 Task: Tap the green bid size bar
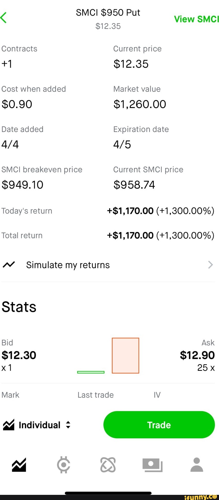[x=91, y=372]
